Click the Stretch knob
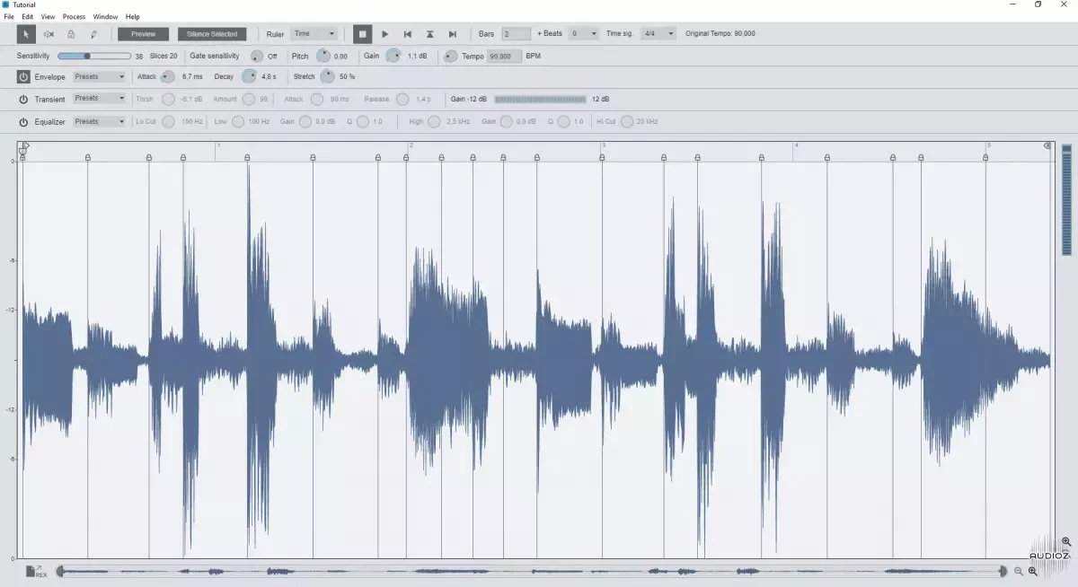The width and height of the screenshot is (1078, 587). coord(327,76)
